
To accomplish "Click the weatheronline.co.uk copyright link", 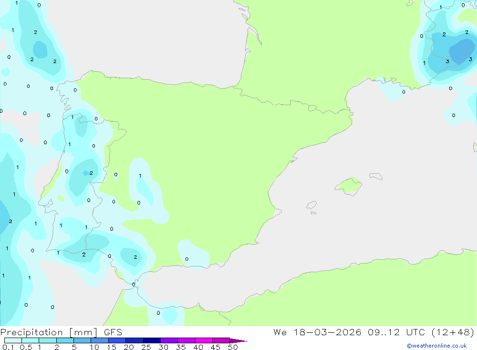I will click(x=436, y=346).
